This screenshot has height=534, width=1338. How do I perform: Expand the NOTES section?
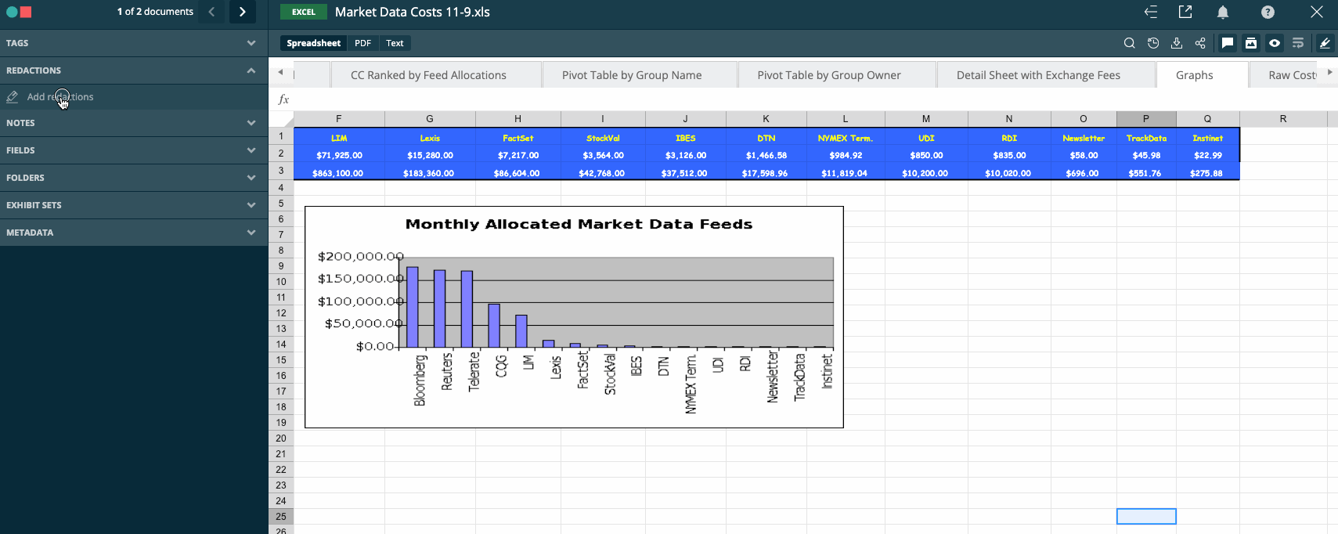pyautogui.click(x=134, y=123)
